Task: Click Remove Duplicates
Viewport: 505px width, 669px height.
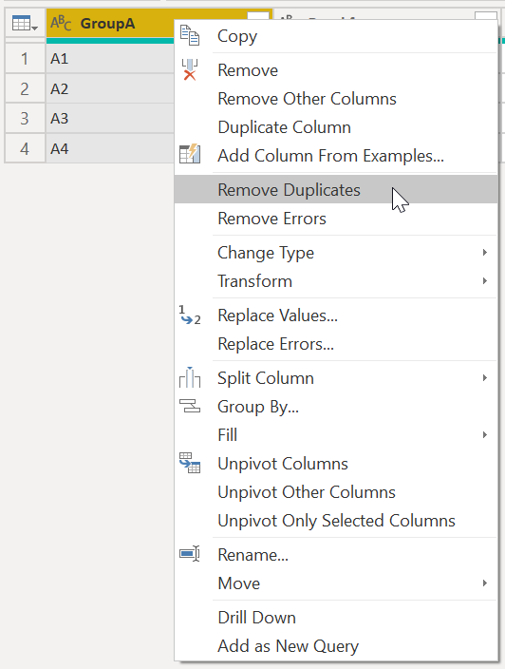Action: [x=336, y=189]
